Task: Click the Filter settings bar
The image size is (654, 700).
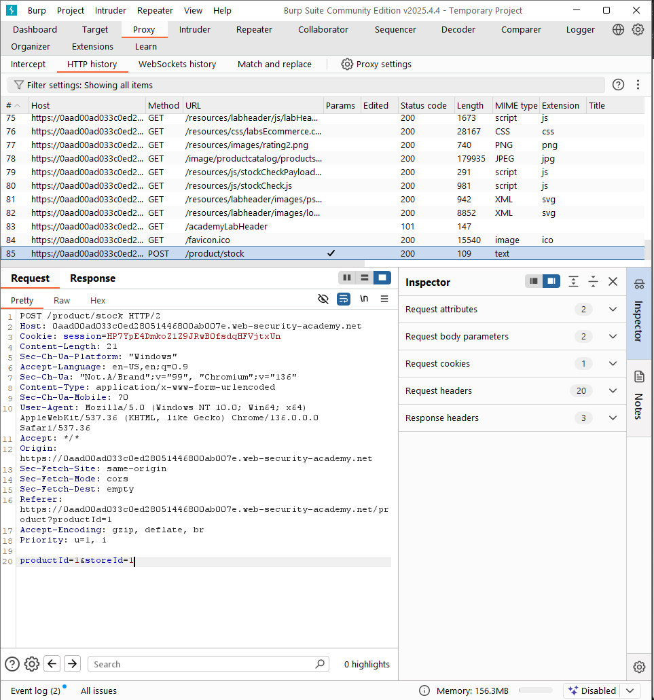Action: [306, 85]
